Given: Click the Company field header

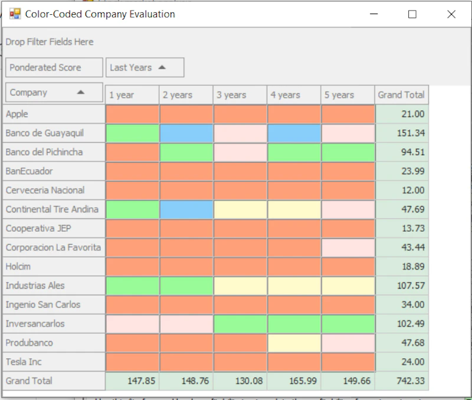Looking at the screenshot, I should pyautogui.click(x=54, y=93).
